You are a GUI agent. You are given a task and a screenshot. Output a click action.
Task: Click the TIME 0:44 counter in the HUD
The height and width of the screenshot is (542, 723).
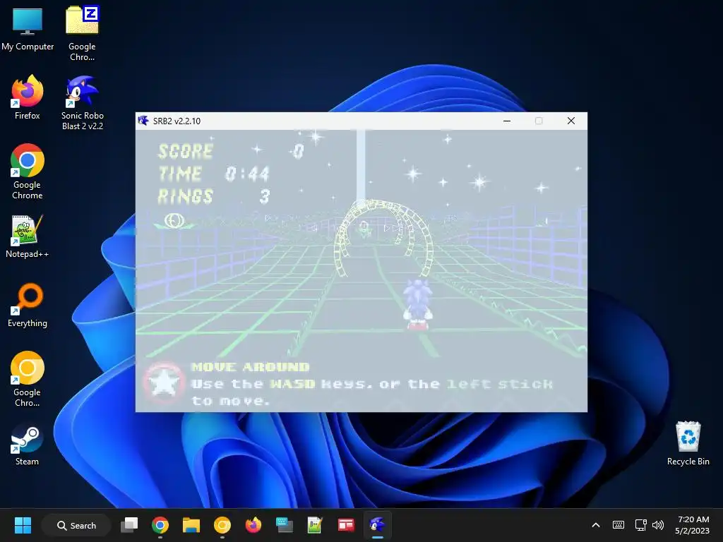click(214, 174)
